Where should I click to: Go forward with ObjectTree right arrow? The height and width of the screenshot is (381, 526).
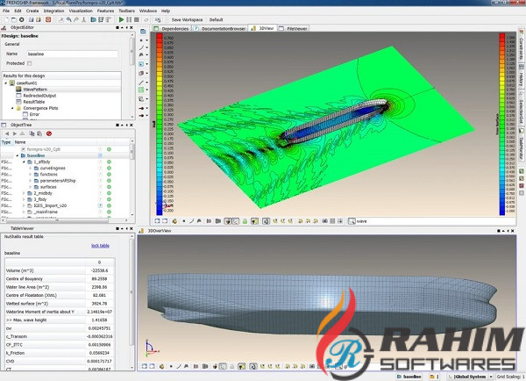point(14,133)
